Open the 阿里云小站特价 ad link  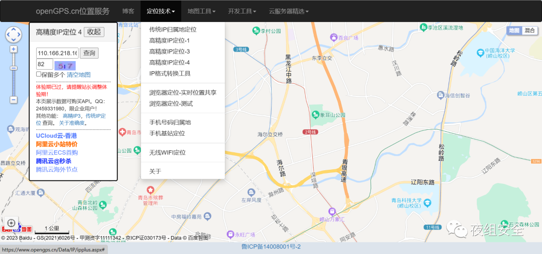tap(57, 144)
